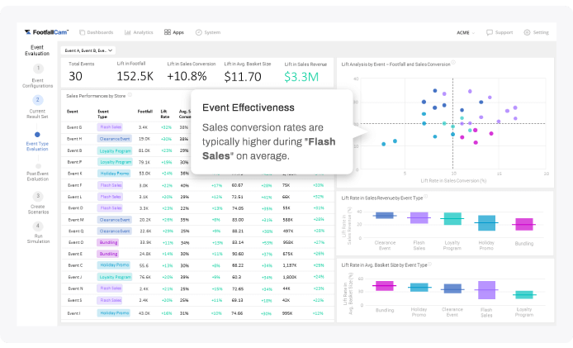
Task: Sort by Event column header
Action: (73, 112)
